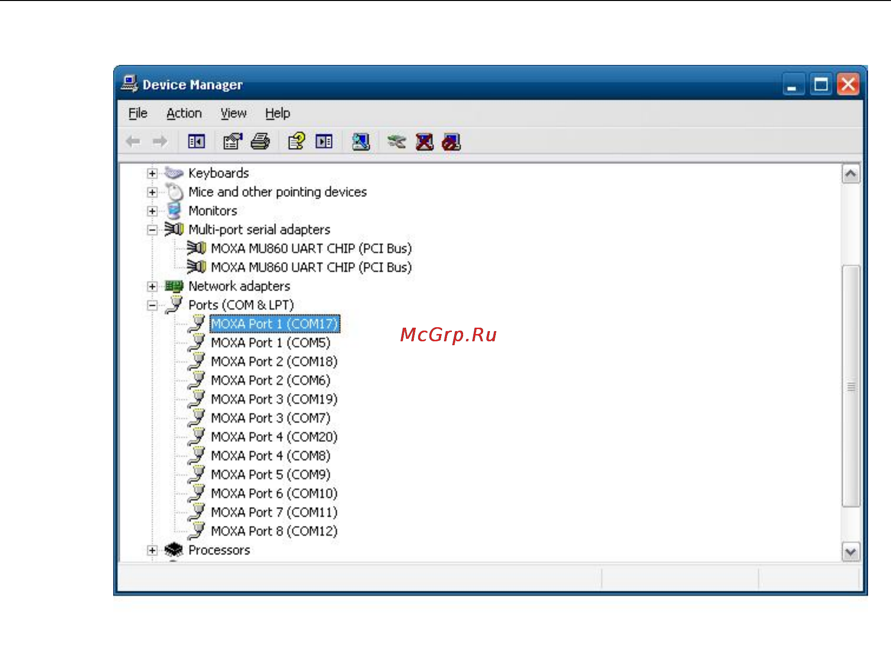891x668 pixels.
Task: Minimize the Device Manager window
Action: [x=793, y=84]
